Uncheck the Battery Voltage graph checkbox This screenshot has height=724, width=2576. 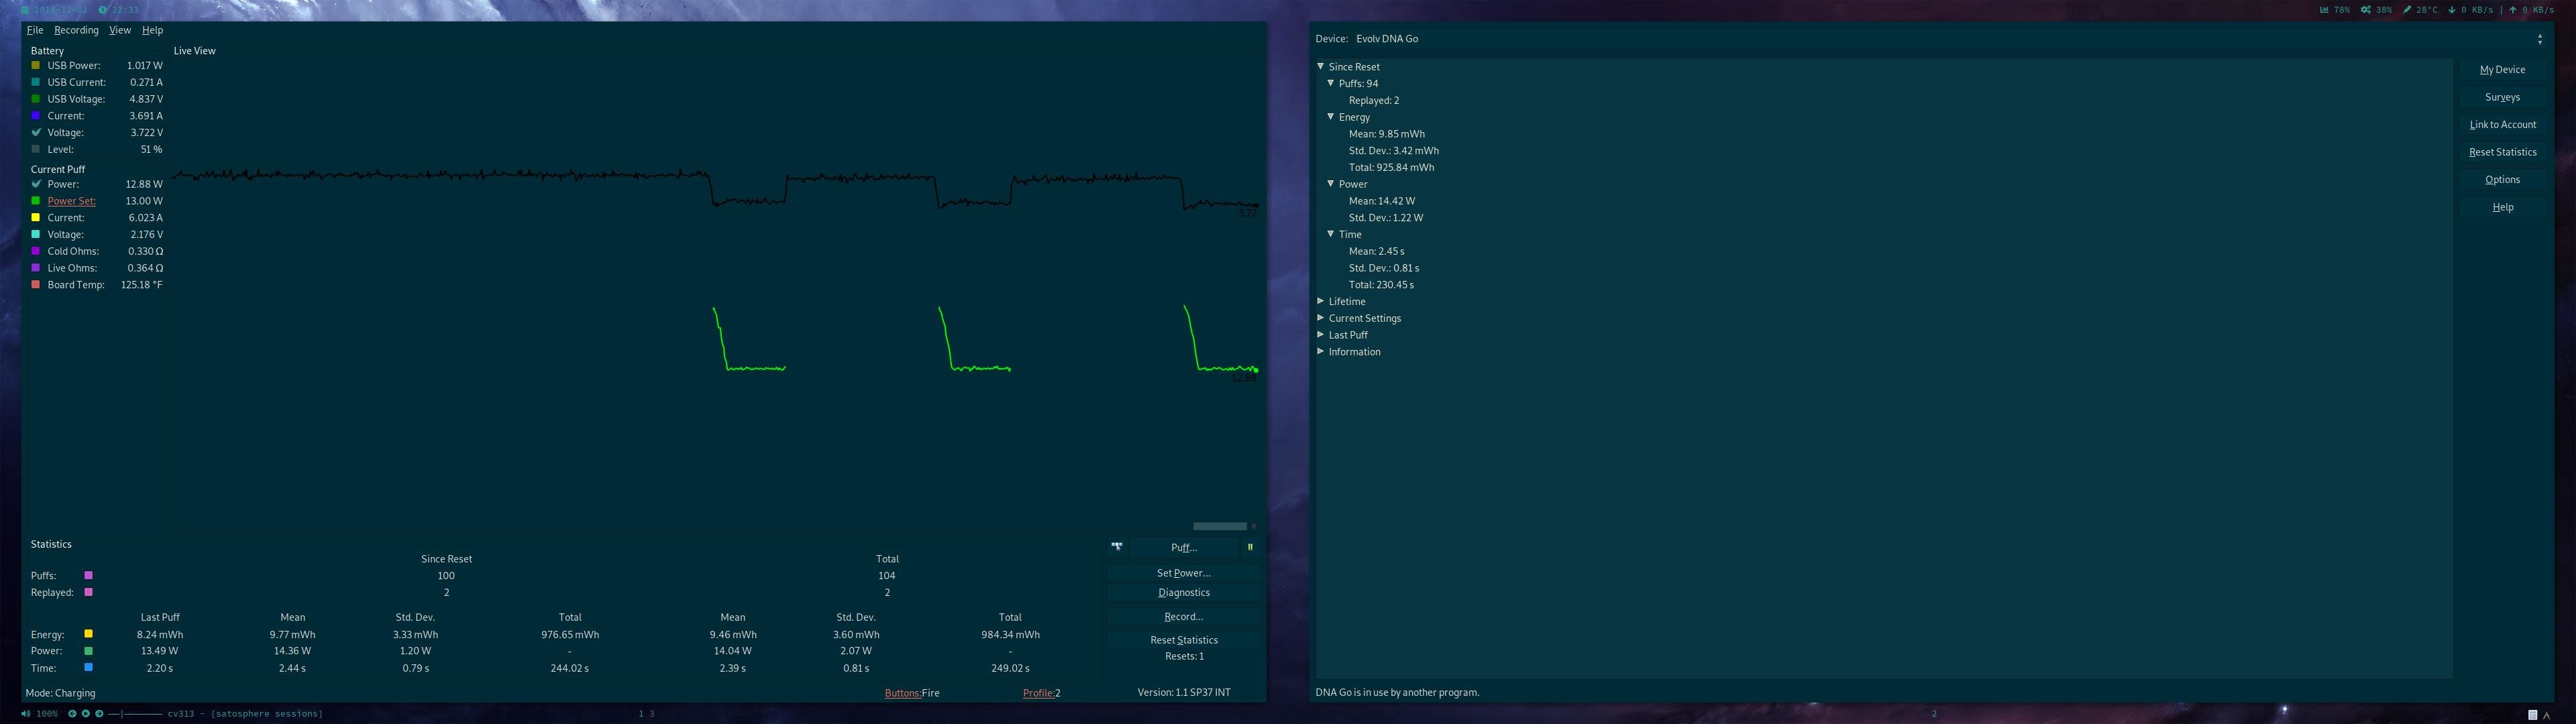click(x=36, y=132)
